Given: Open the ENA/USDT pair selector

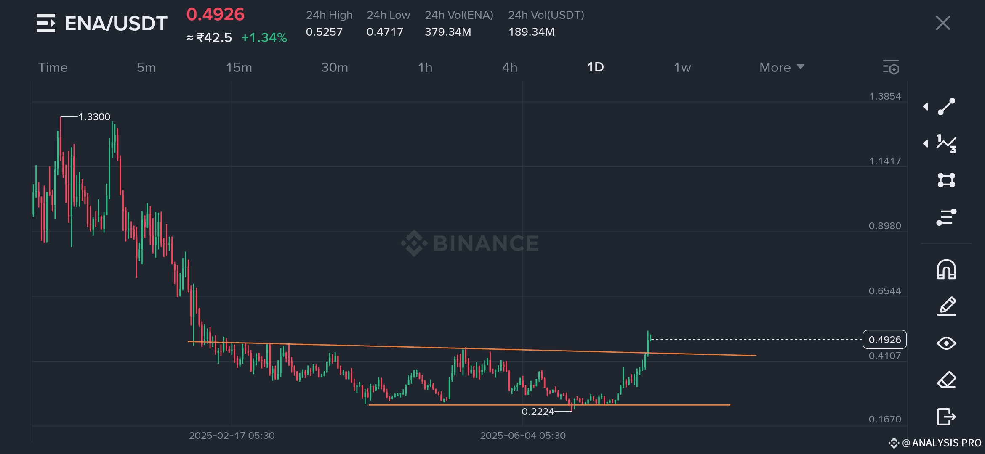Looking at the screenshot, I should click(116, 24).
